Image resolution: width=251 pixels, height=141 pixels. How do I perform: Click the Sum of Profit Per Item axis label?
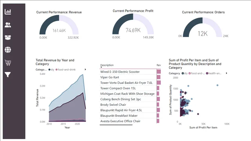point(203,127)
